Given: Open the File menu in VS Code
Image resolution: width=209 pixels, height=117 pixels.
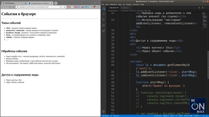Looking at the screenshot, I should tap(103, 5).
